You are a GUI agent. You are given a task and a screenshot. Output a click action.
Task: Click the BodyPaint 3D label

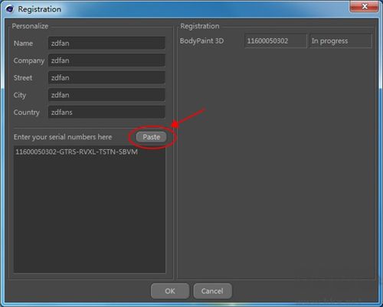(201, 41)
